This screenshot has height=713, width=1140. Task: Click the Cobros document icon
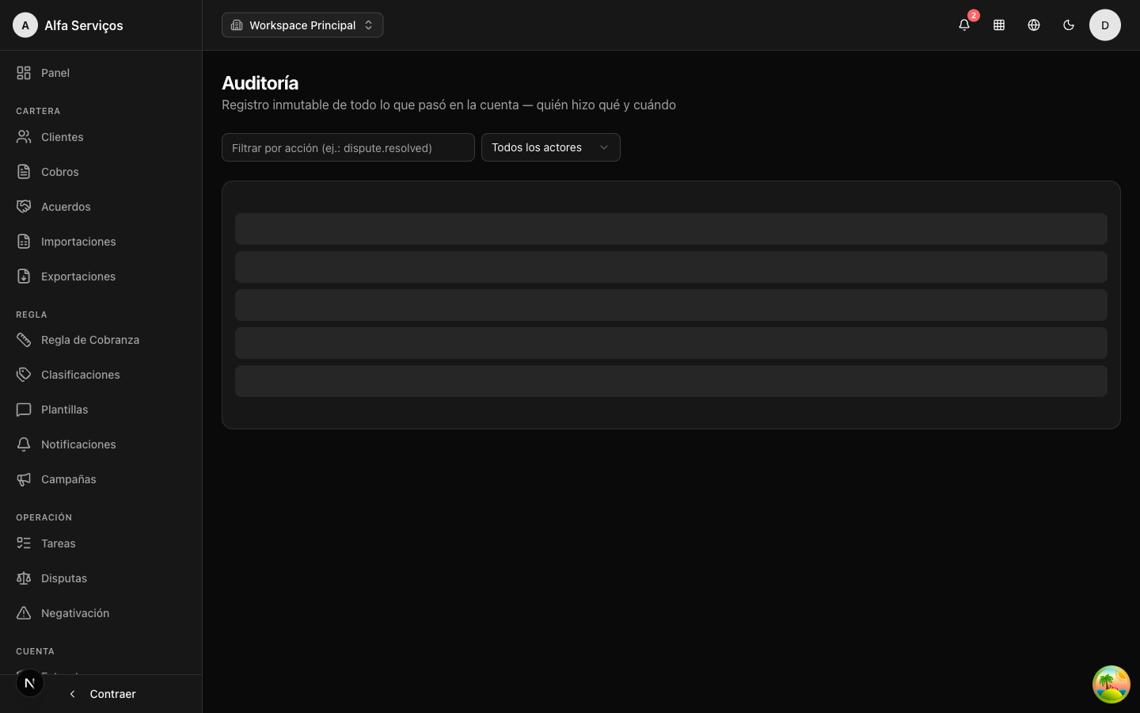click(24, 172)
